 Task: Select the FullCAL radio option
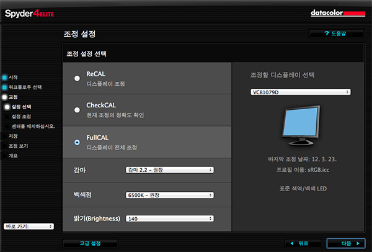pos(77,142)
